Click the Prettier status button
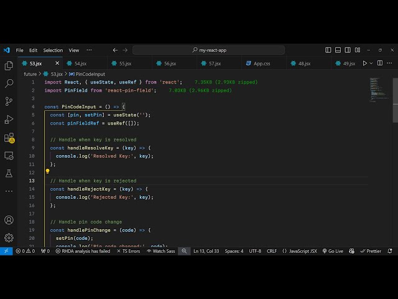The image size is (398, 299). point(371,251)
